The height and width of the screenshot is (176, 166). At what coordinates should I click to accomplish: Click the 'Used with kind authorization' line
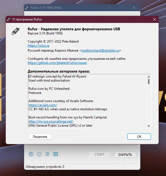[x=49, y=80]
